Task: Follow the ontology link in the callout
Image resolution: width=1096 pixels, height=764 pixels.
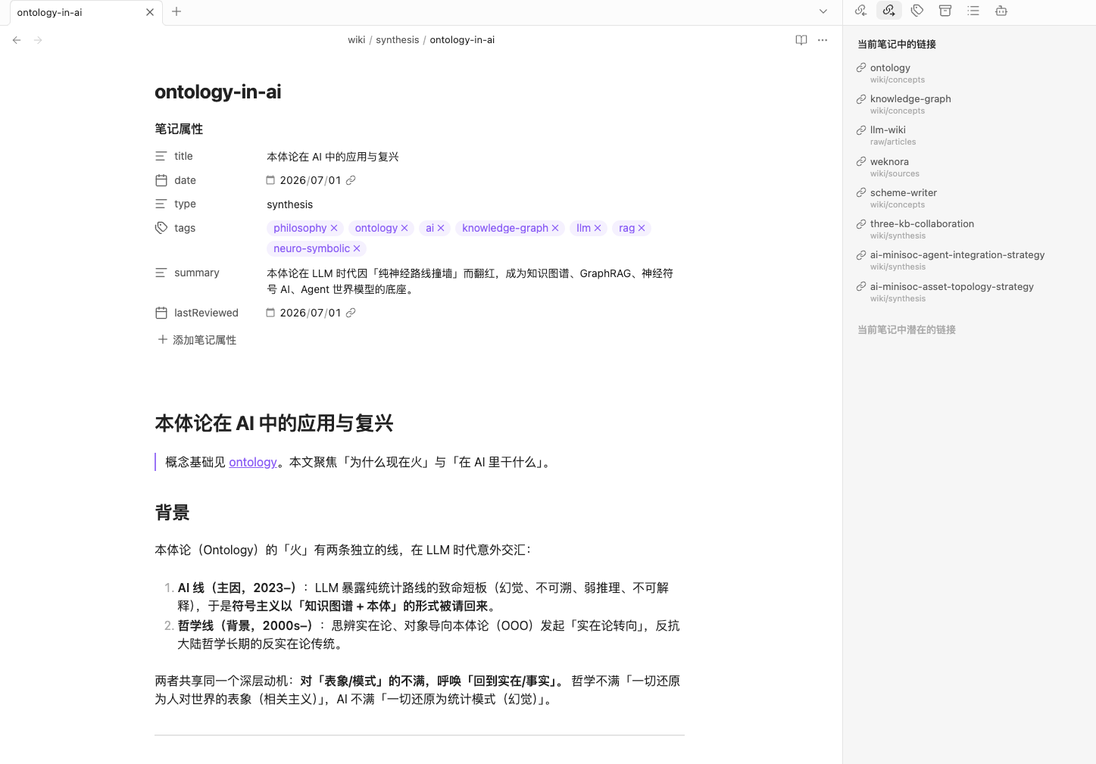Action: pyautogui.click(x=253, y=462)
